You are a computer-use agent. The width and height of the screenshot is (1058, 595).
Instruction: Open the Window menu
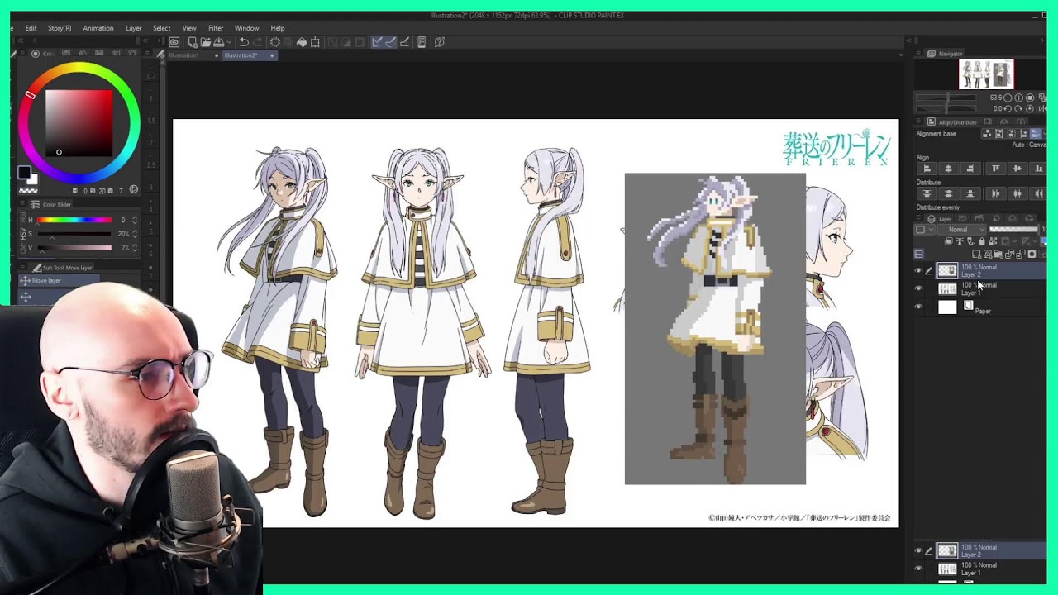coord(246,28)
